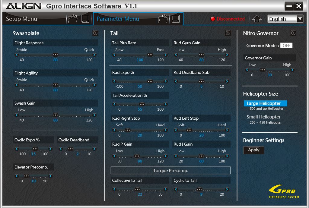The width and height of the screenshot is (309, 208).
Task: Reset Swashplate section icon
Action: pyautogui.click(x=95, y=33)
